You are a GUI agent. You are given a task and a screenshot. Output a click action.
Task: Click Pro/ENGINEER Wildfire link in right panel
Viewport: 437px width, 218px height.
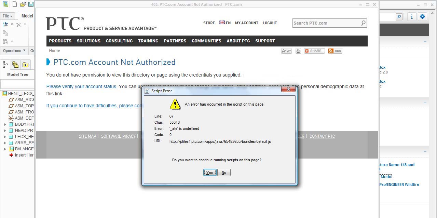[x=399, y=185]
